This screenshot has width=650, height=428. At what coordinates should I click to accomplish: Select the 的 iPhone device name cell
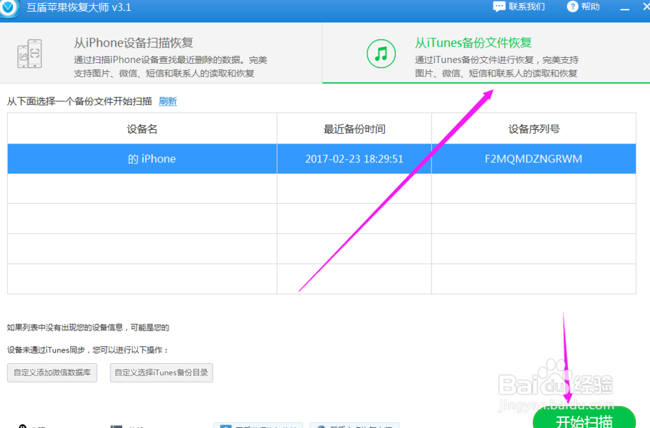142,158
